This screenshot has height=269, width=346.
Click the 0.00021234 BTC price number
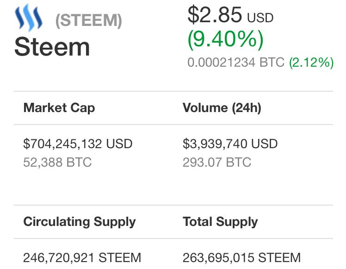(221, 63)
